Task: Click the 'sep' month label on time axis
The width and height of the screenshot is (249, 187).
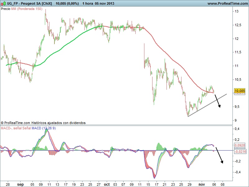Action: click(x=20, y=185)
